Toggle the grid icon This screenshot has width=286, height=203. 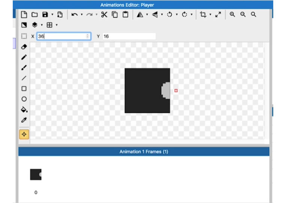coord(49,25)
